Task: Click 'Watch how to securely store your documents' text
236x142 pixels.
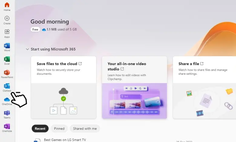Action: point(58,72)
